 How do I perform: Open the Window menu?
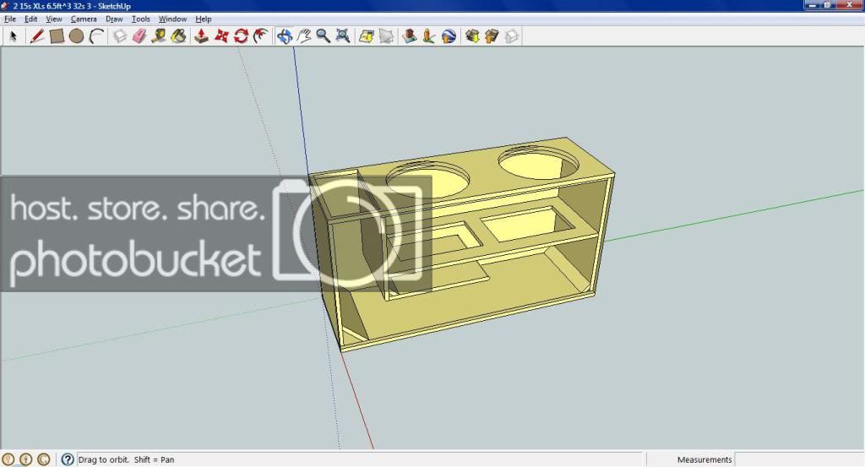tap(172, 19)
